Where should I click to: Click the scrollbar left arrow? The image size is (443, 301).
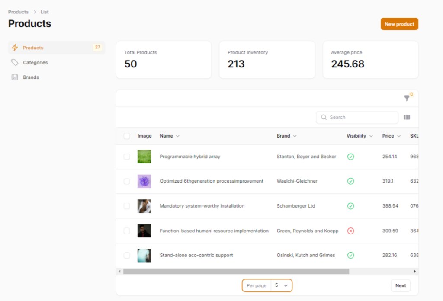(x=119, y=271)
